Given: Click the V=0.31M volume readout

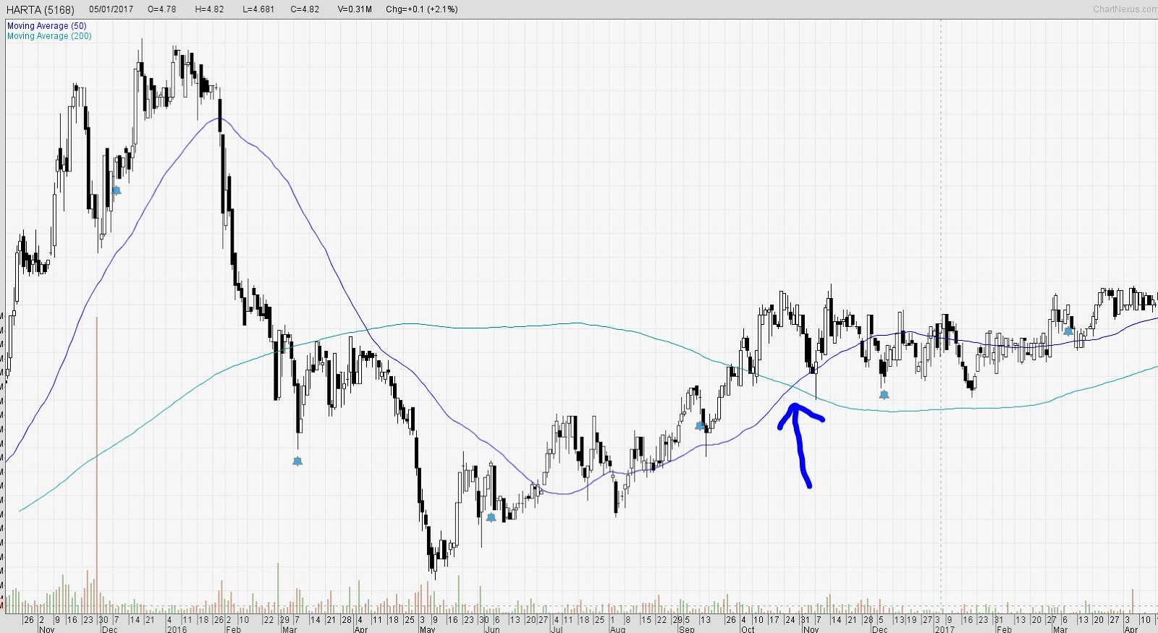Looking at the screenshot, I should pos(355,9).
